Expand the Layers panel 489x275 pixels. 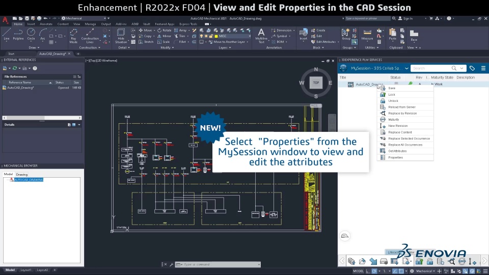click(225, 48)
